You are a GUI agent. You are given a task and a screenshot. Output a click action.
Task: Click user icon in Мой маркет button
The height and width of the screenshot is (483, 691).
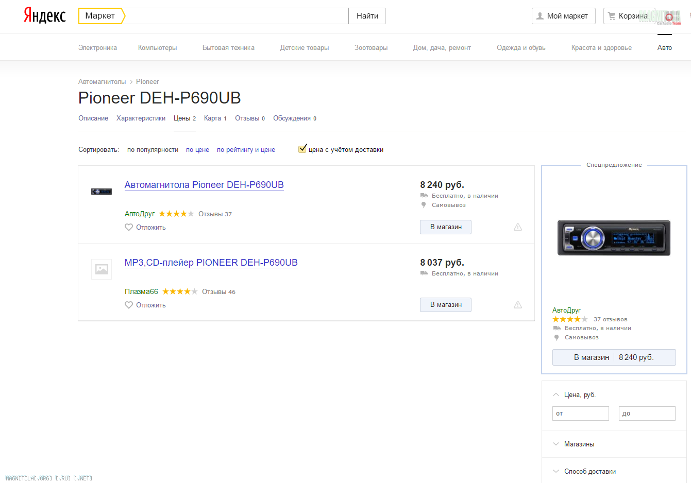[540, 16]
